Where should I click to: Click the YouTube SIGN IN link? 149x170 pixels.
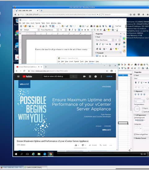point(109,76)
